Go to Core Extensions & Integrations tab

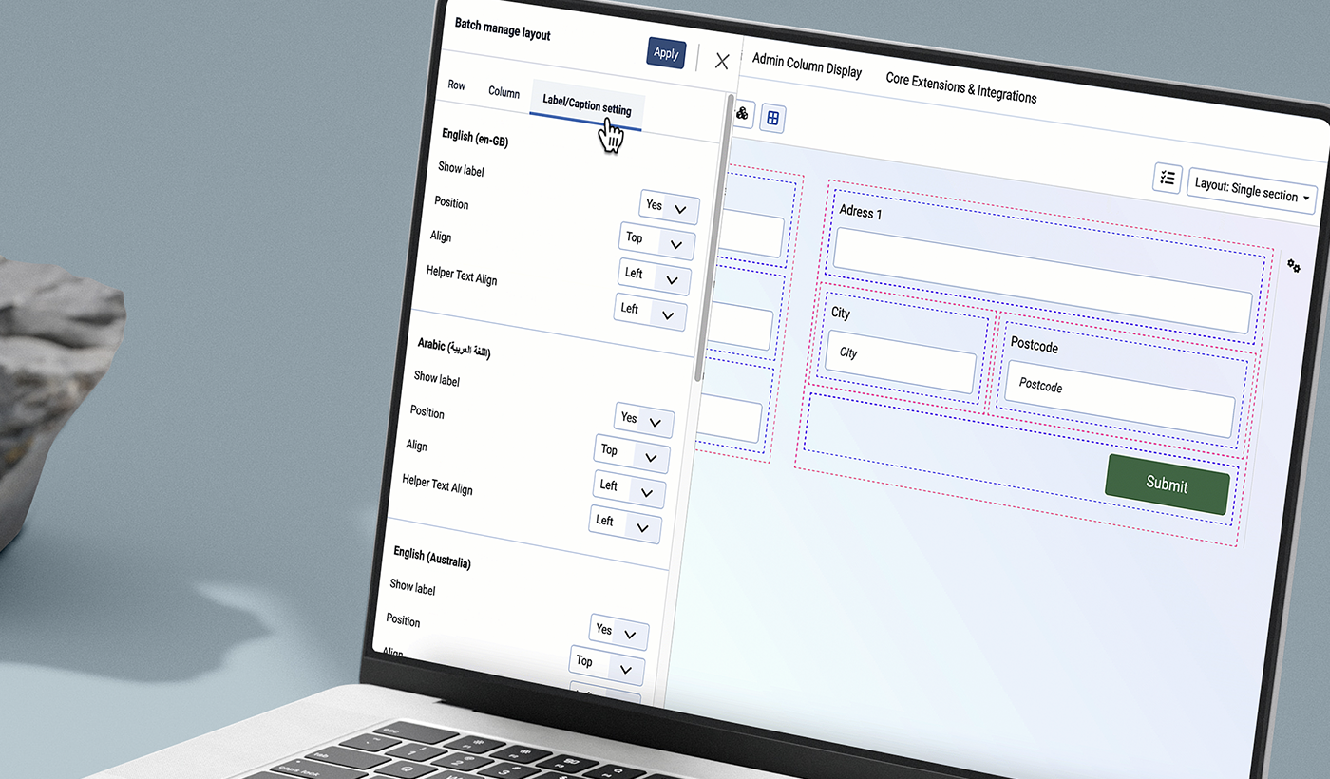pos(960,87)
